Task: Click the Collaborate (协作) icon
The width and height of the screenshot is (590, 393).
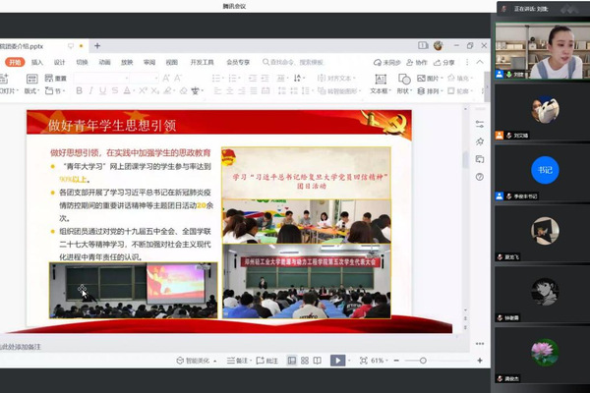Action: click(x=416, y=62)
